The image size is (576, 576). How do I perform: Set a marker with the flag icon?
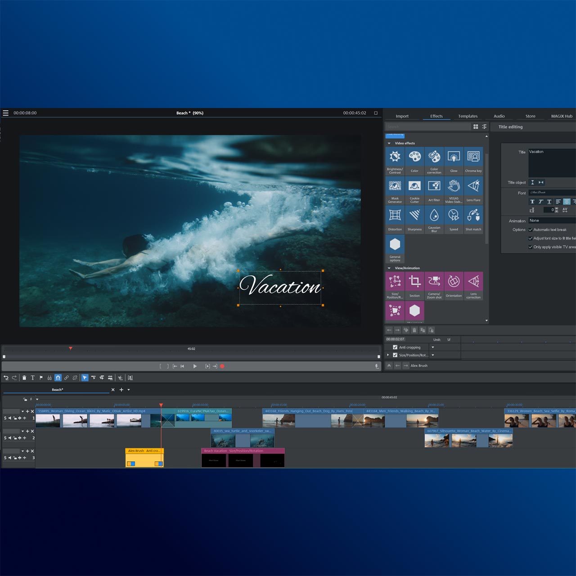(x=41, y=378)
